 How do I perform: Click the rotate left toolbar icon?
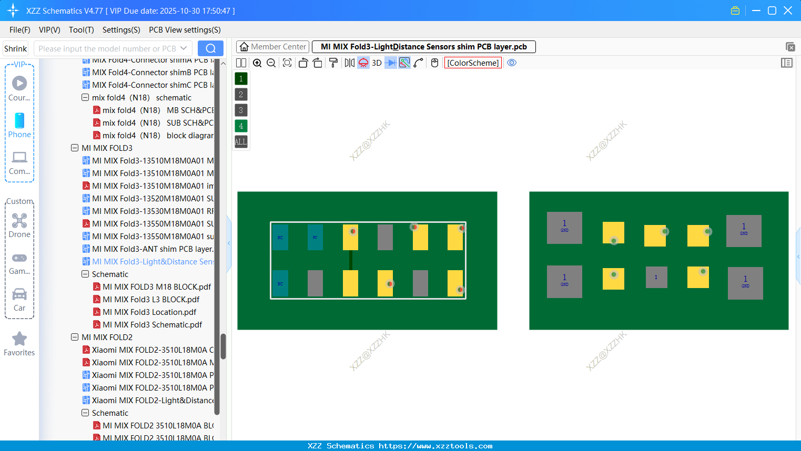(303, 63)
